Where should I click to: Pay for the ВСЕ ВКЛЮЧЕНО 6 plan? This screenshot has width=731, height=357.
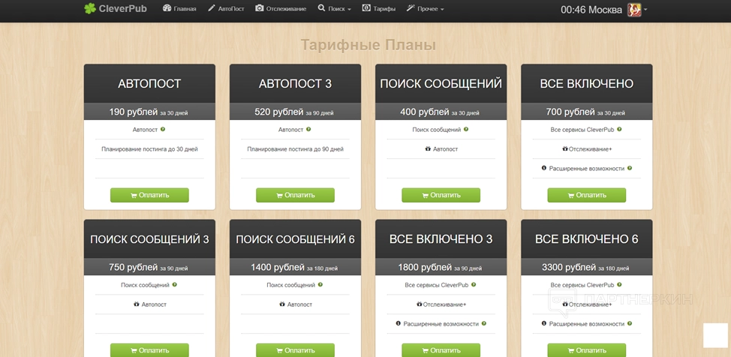click(586, 350)
